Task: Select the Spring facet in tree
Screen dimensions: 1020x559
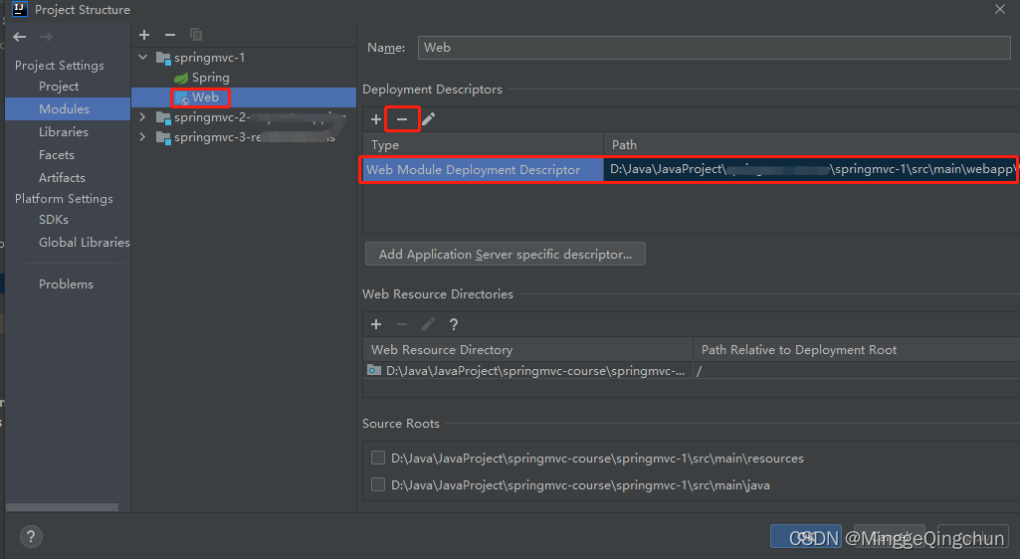Action: (x=210, y=78)
